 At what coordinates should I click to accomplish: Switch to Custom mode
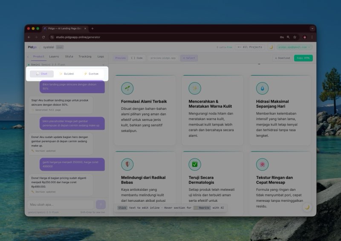(91, 74)
